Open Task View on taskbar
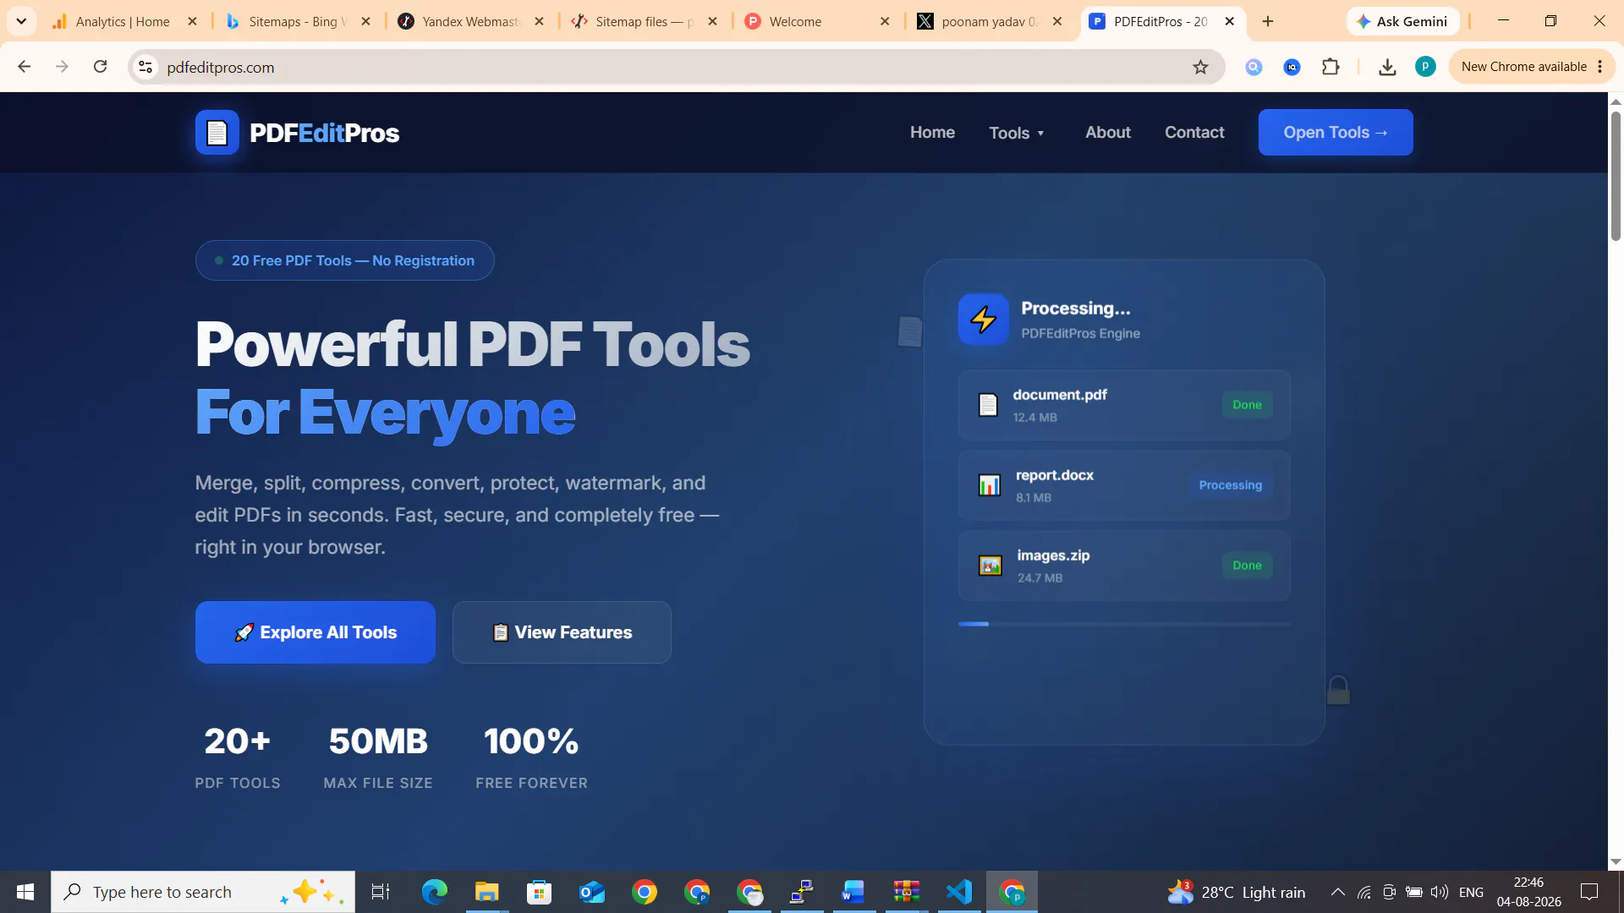The width and height of the screenshot is (1624, 913). click(381, 892)
